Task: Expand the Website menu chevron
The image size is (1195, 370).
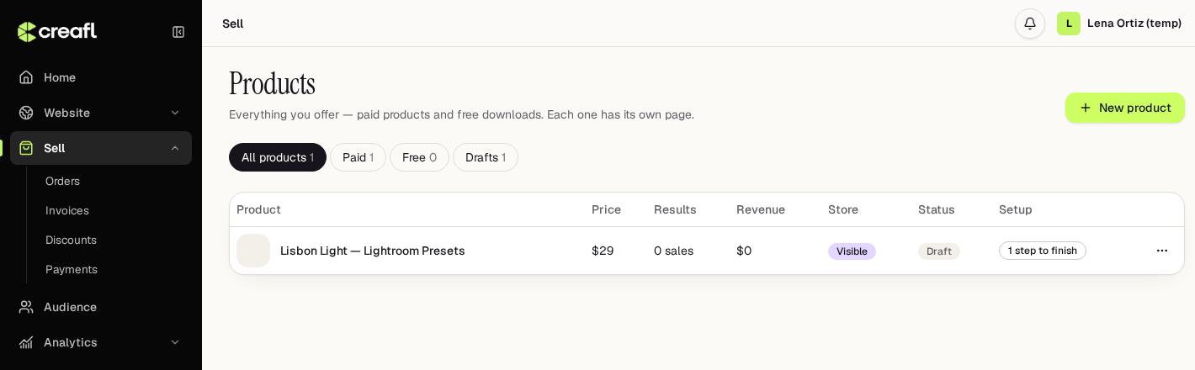Action: point(175,113)
